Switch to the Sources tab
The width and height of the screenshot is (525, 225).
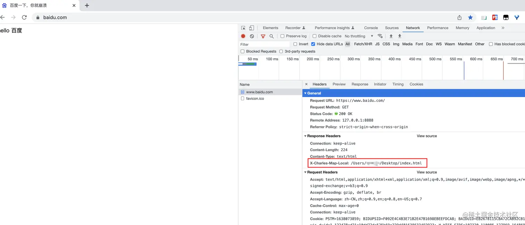(392, 28)
